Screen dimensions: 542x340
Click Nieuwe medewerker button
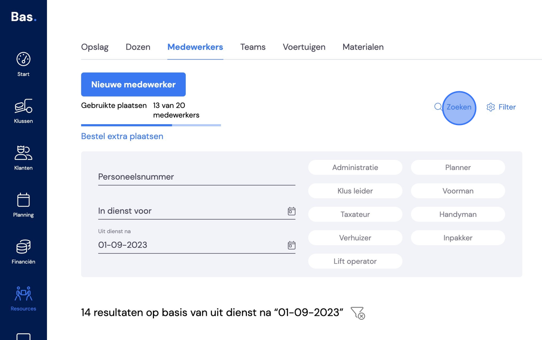134,85
